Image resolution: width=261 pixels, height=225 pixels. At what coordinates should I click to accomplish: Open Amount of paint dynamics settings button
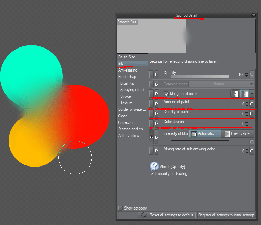(252, 104)
